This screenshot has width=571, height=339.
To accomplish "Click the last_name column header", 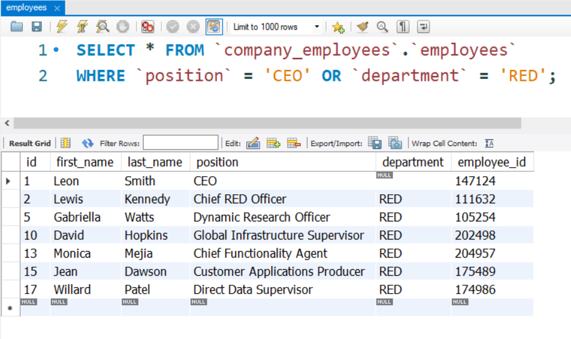I will 155,162.
